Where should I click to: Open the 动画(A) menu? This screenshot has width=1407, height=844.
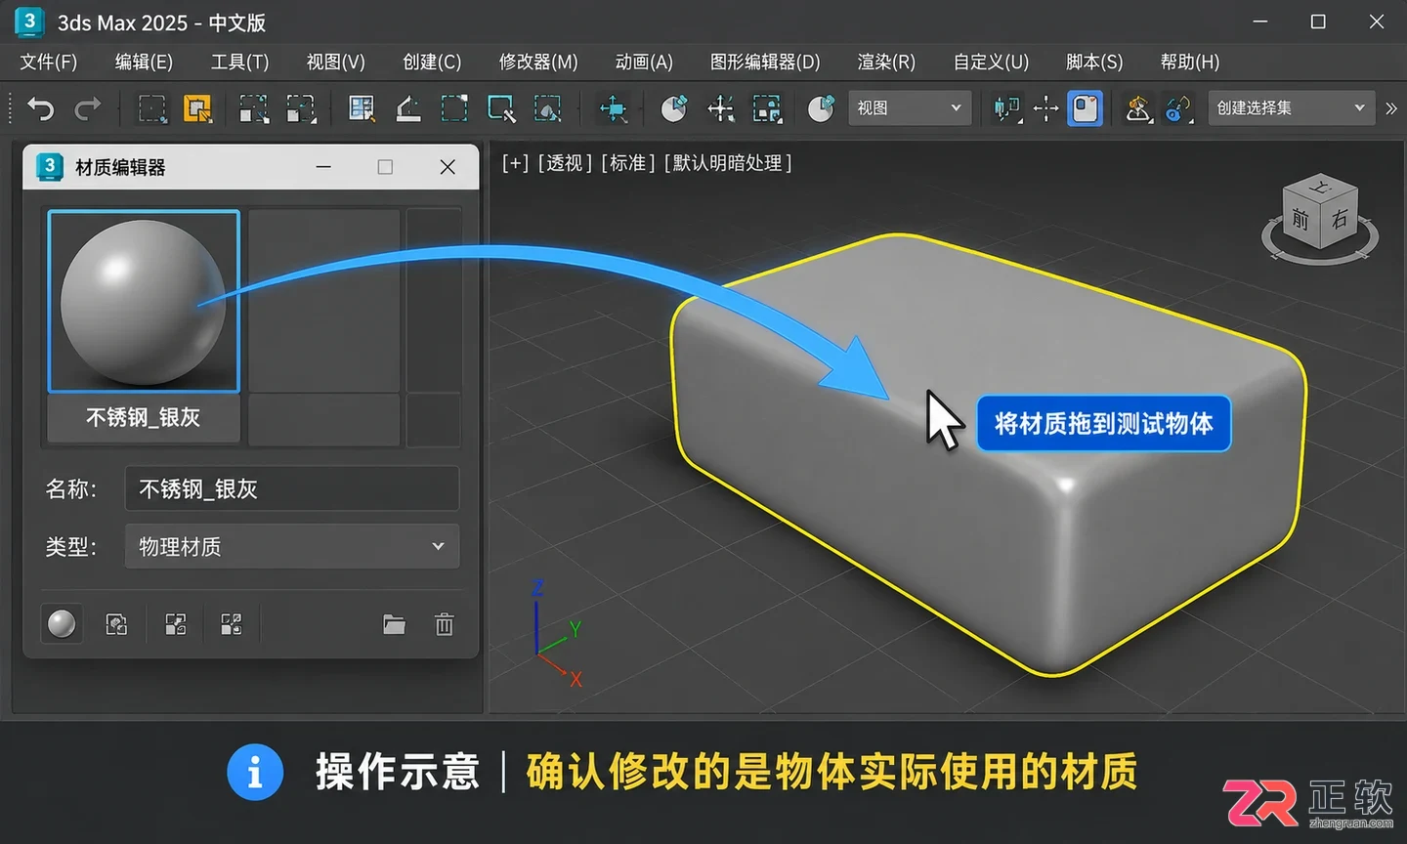tap(644, 62)
